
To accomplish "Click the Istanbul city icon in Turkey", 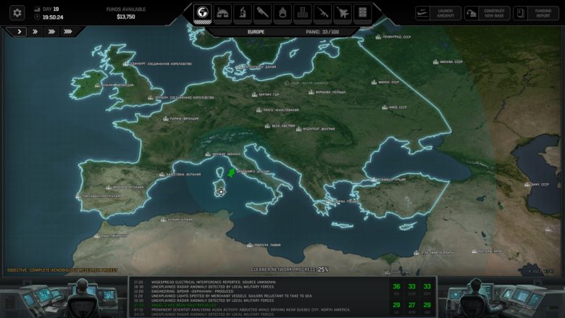I will (x=374, y=180).
